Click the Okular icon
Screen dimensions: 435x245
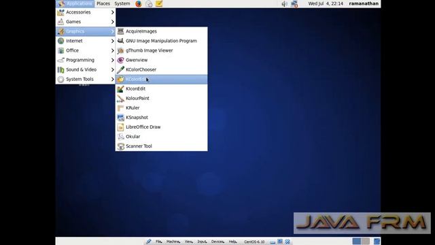[120, 136]
